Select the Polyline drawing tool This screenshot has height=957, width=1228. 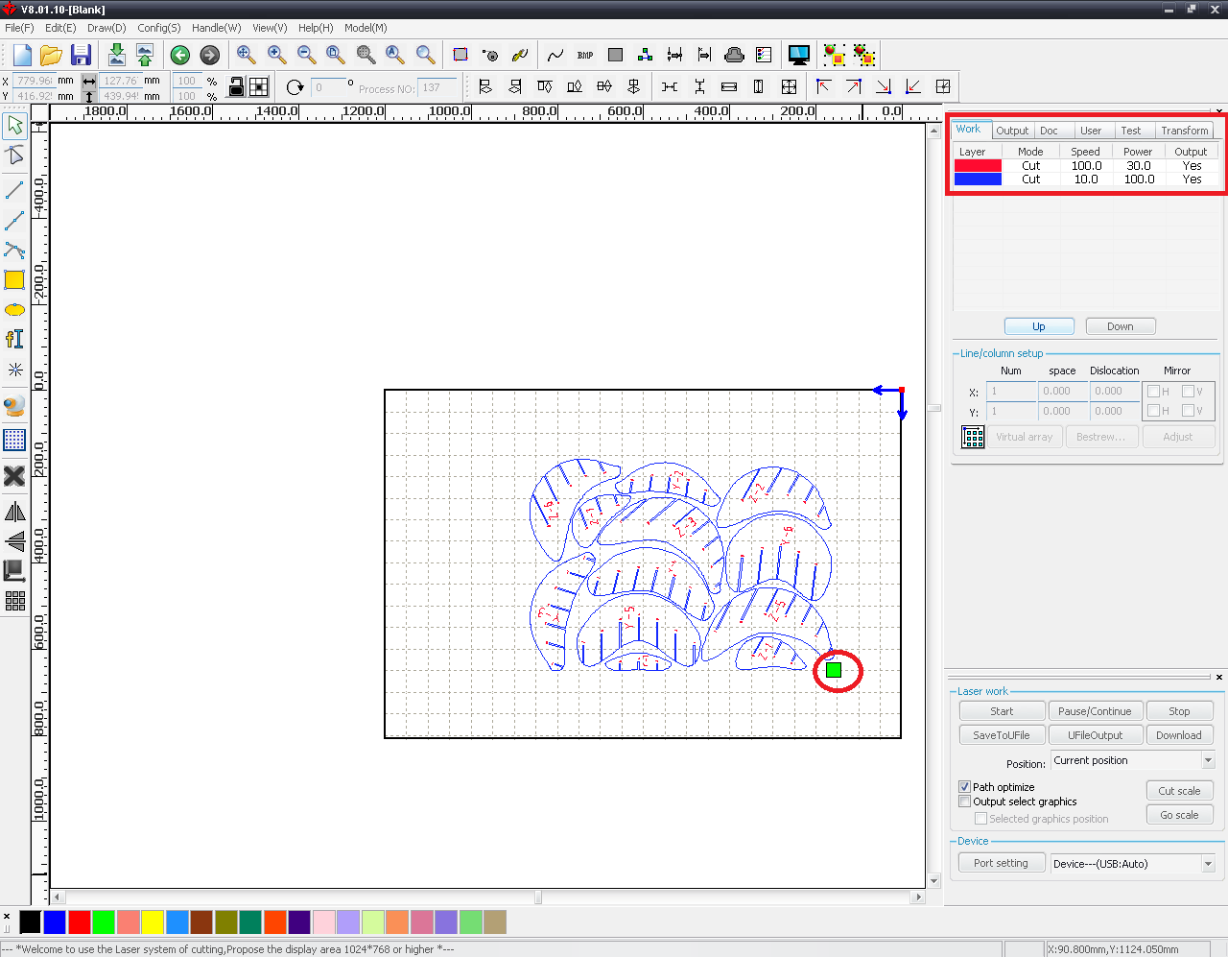coord(14,221)
